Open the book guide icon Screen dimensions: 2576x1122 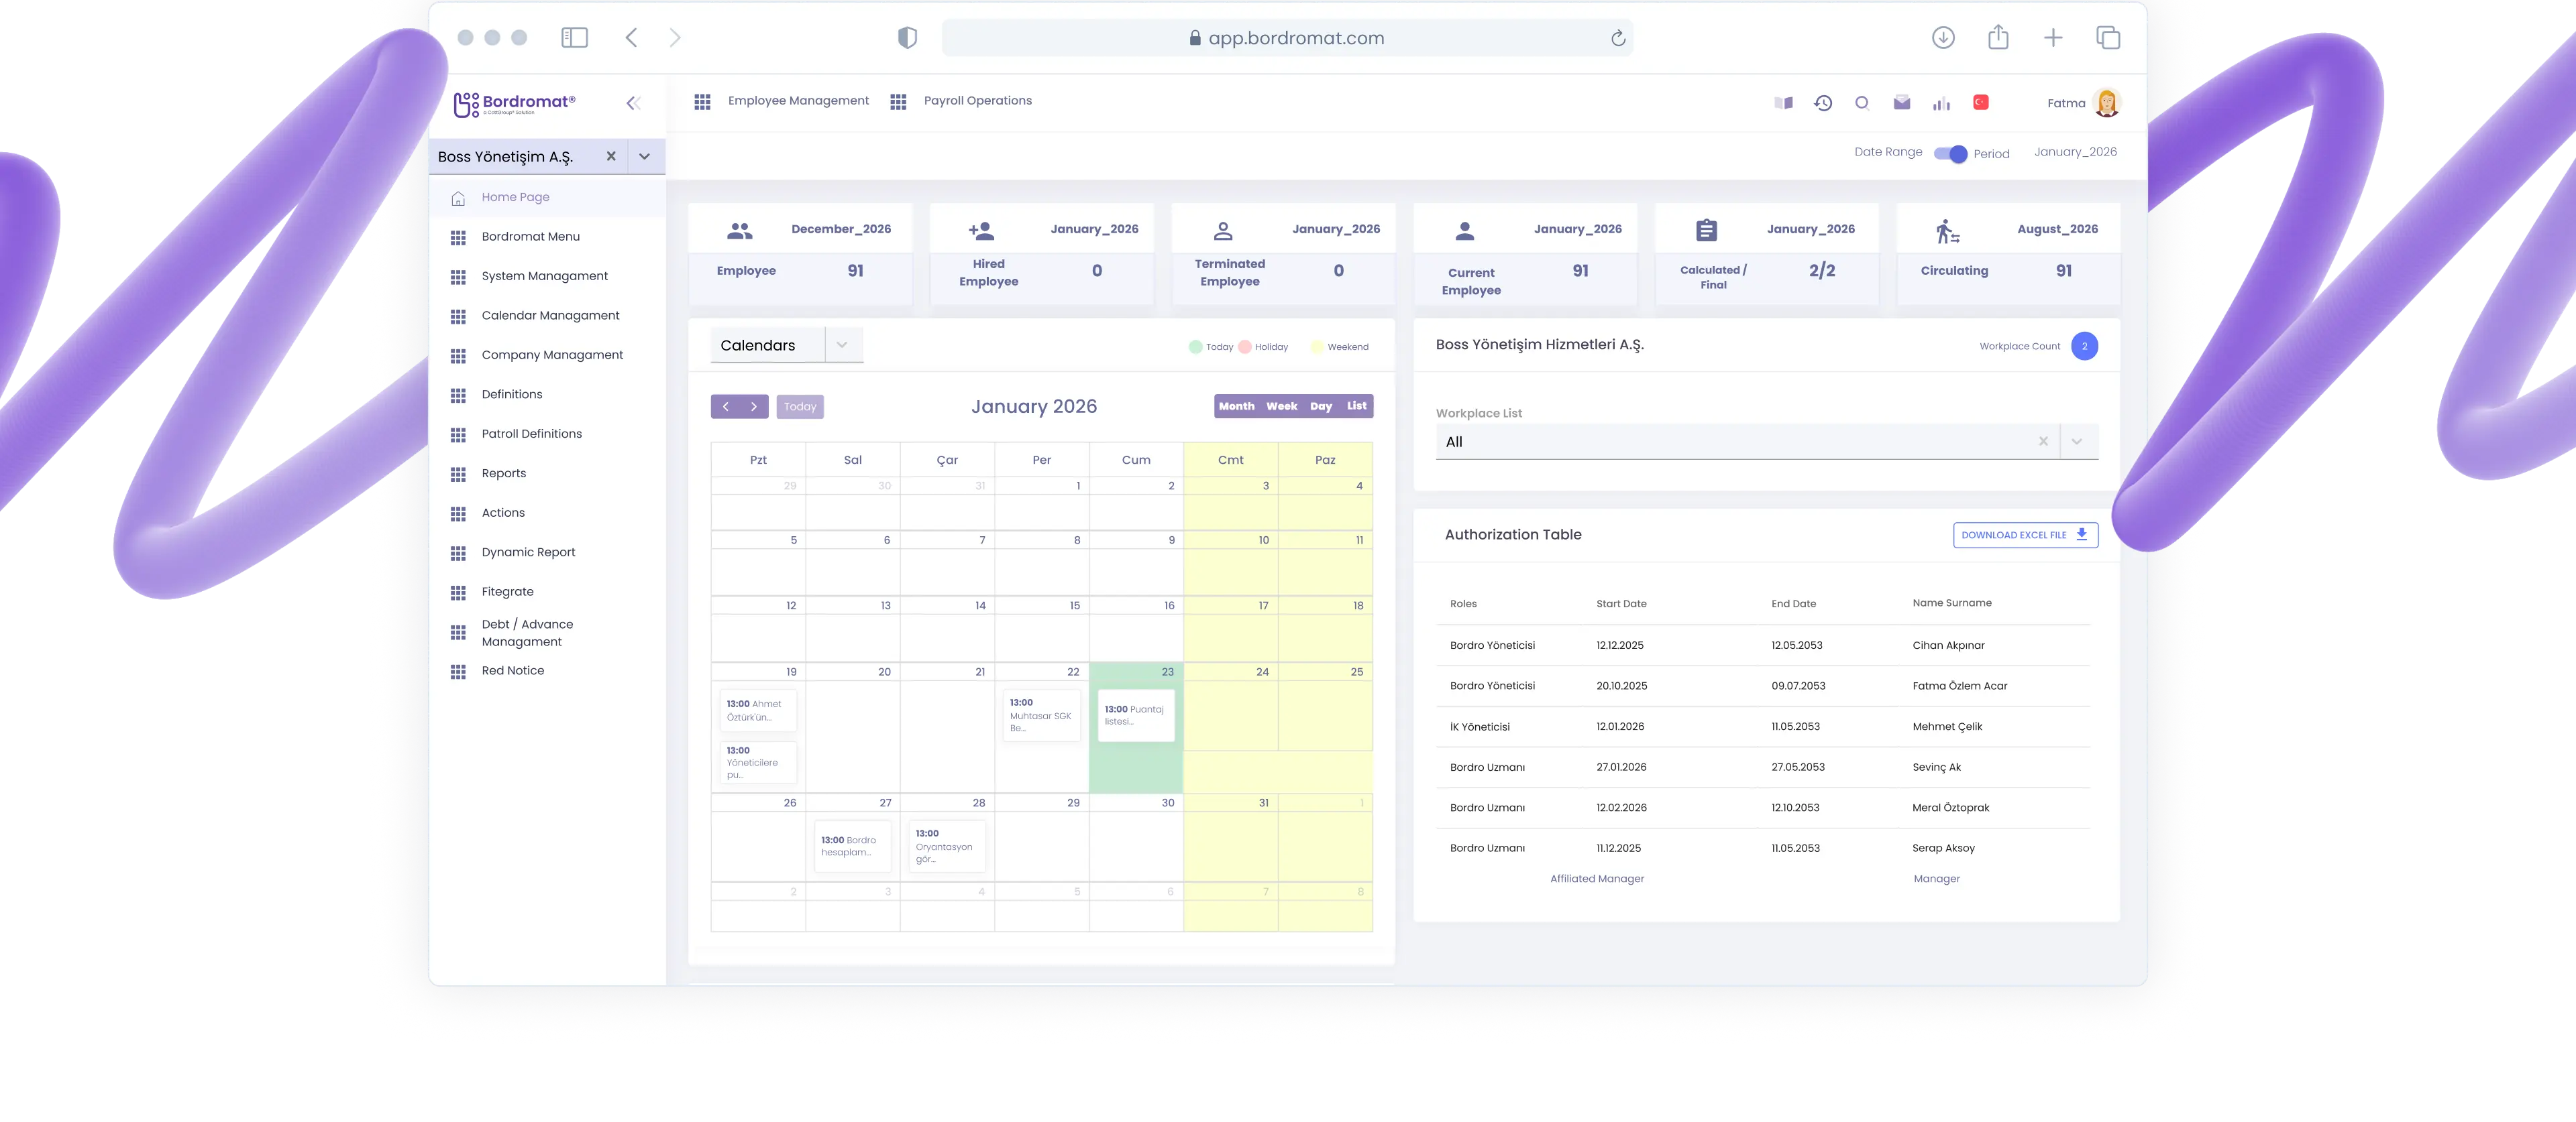tap(1783, 103)
